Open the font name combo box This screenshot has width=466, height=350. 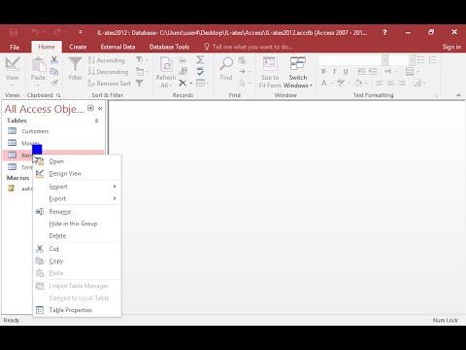pos(353,60)
